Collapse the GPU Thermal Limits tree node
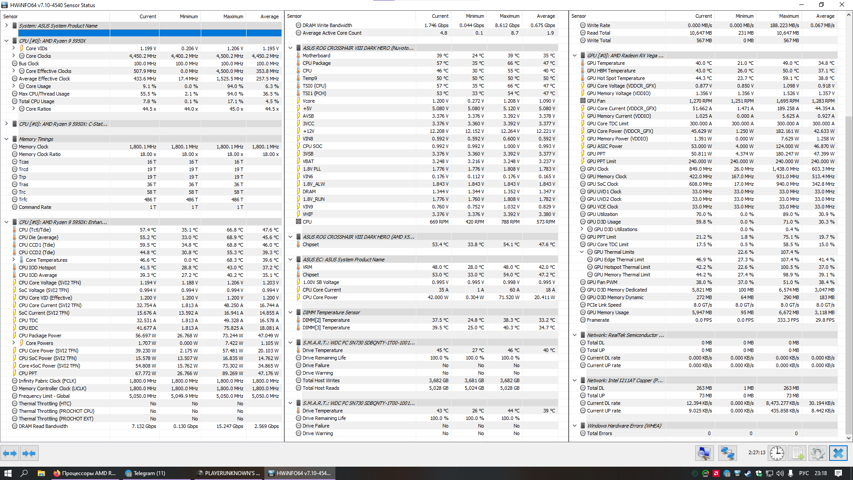 coord(582,252)
